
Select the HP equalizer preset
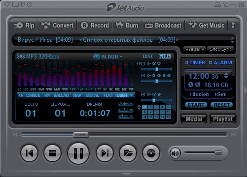pos(47,95)
